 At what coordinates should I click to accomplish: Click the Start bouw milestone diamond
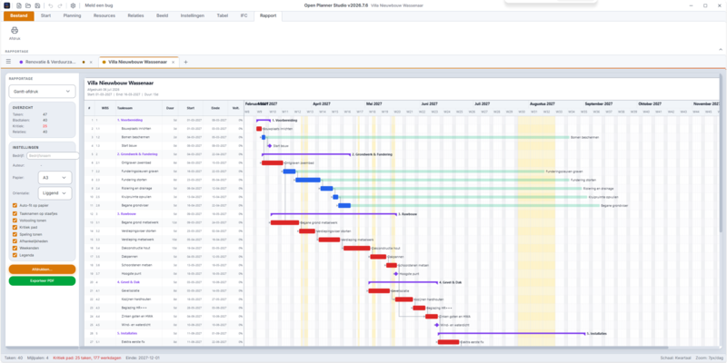269,145
